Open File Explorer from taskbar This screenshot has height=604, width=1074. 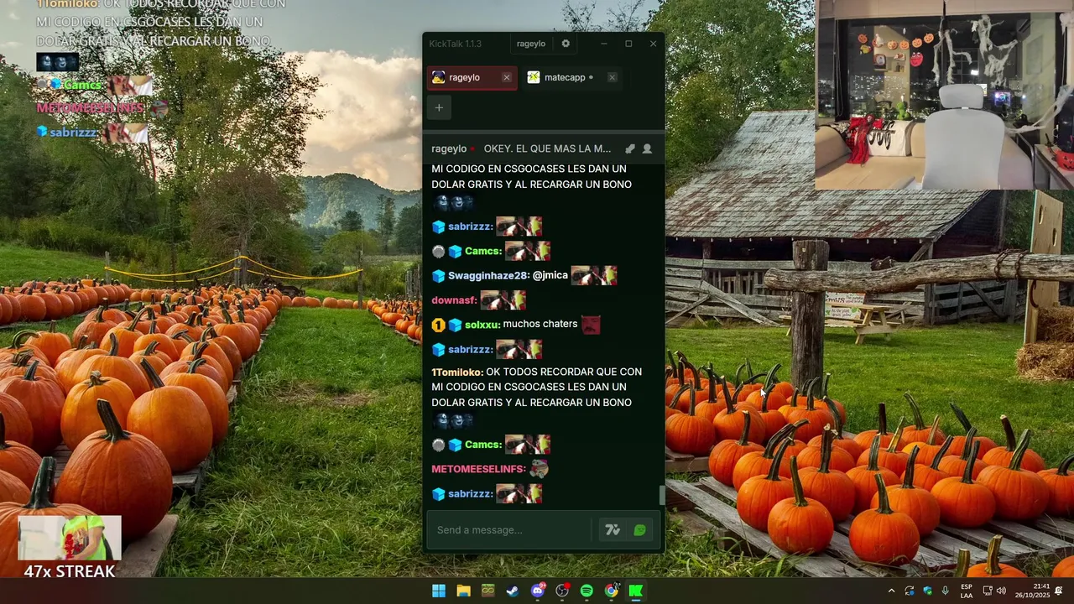[463, 591]
